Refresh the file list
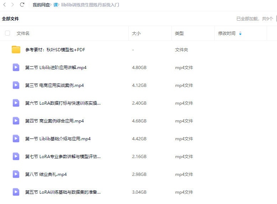Screen dimensions: 277x204 [22, 5]
